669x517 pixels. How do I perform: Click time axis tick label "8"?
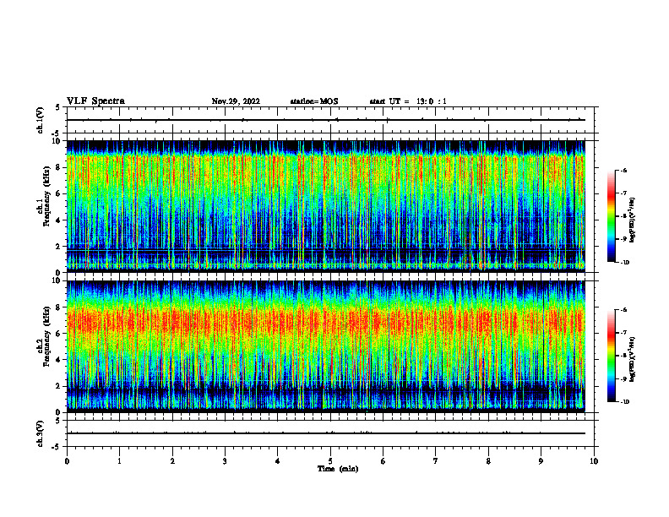pyautogui.click(x=488, y=461)
